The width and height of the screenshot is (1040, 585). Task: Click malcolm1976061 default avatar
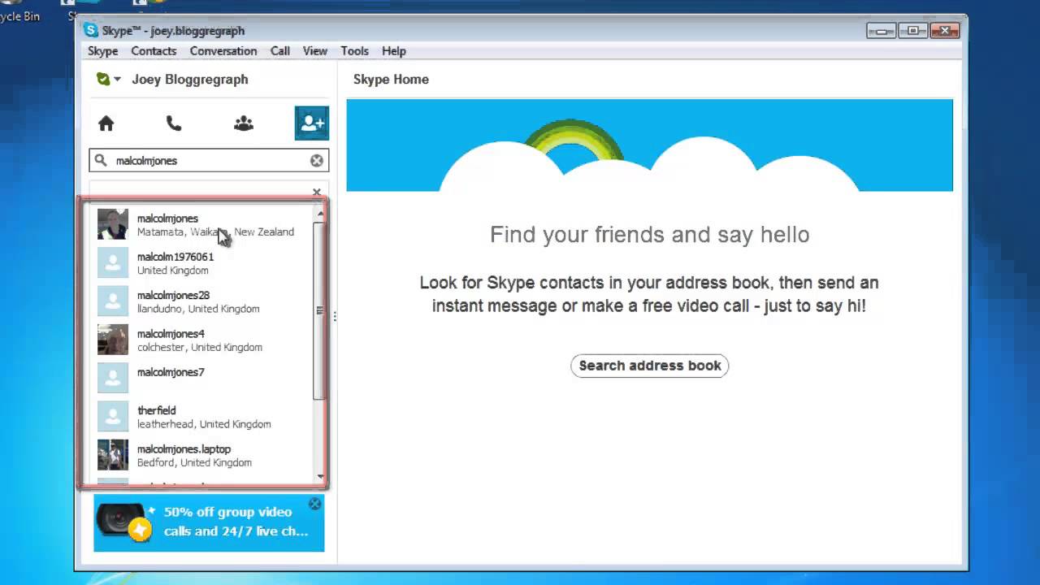tap(113, 263)
